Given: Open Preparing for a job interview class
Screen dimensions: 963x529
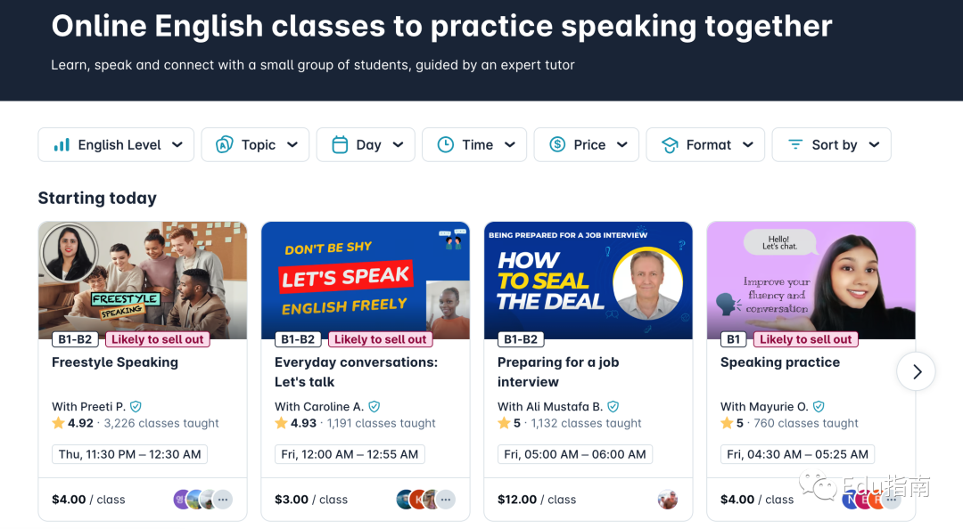Looking at the screenshot, I should point(558,371).
